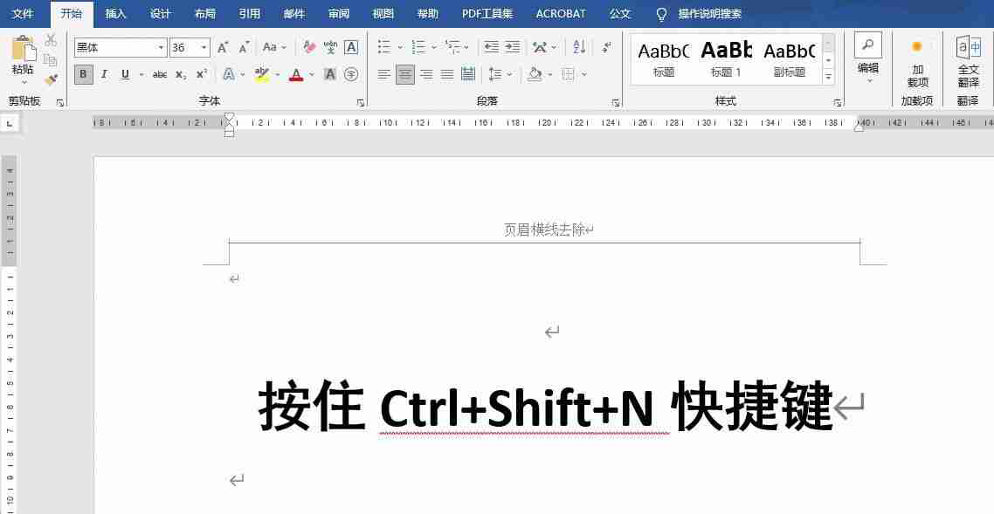
Task: Increase paragraph indent
Action: click(x=512, y=47)
